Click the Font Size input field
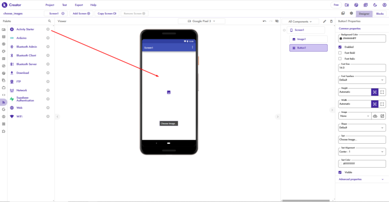 (x=362, y=68)
